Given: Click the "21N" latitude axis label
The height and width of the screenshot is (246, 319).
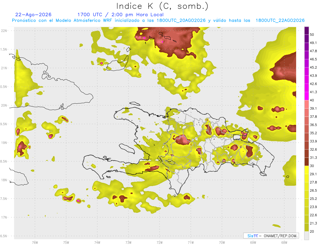Looking at the screenshot, I should [x=4, y=68].
